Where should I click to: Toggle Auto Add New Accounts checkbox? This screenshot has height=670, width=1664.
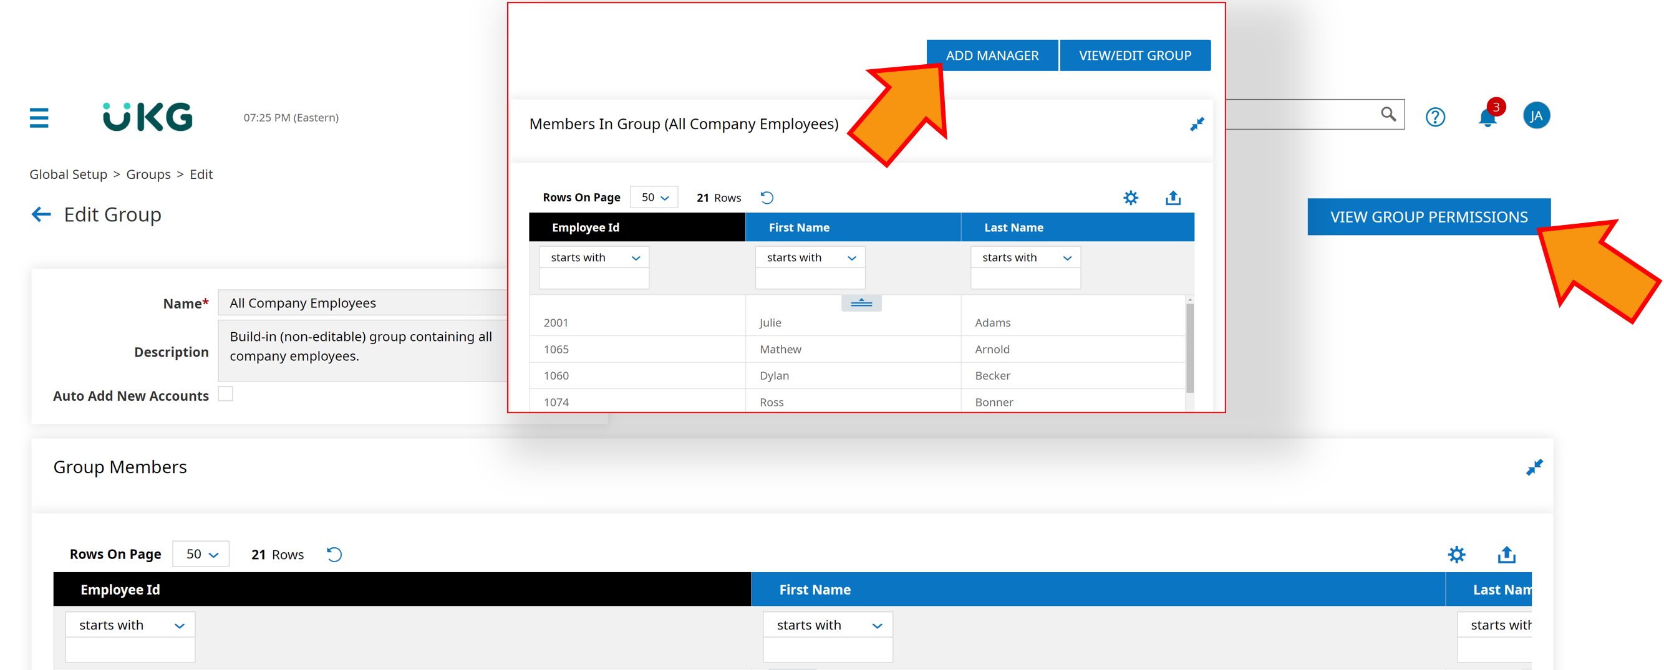click(225, 394)
